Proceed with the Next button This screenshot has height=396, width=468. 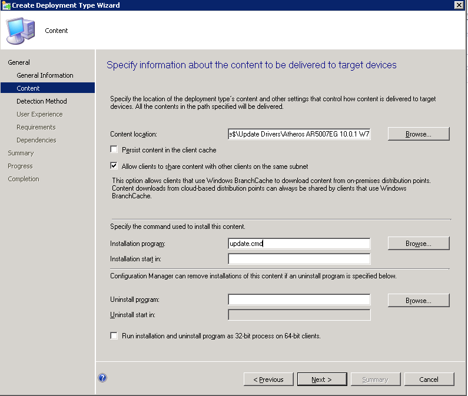click(321, 380)
